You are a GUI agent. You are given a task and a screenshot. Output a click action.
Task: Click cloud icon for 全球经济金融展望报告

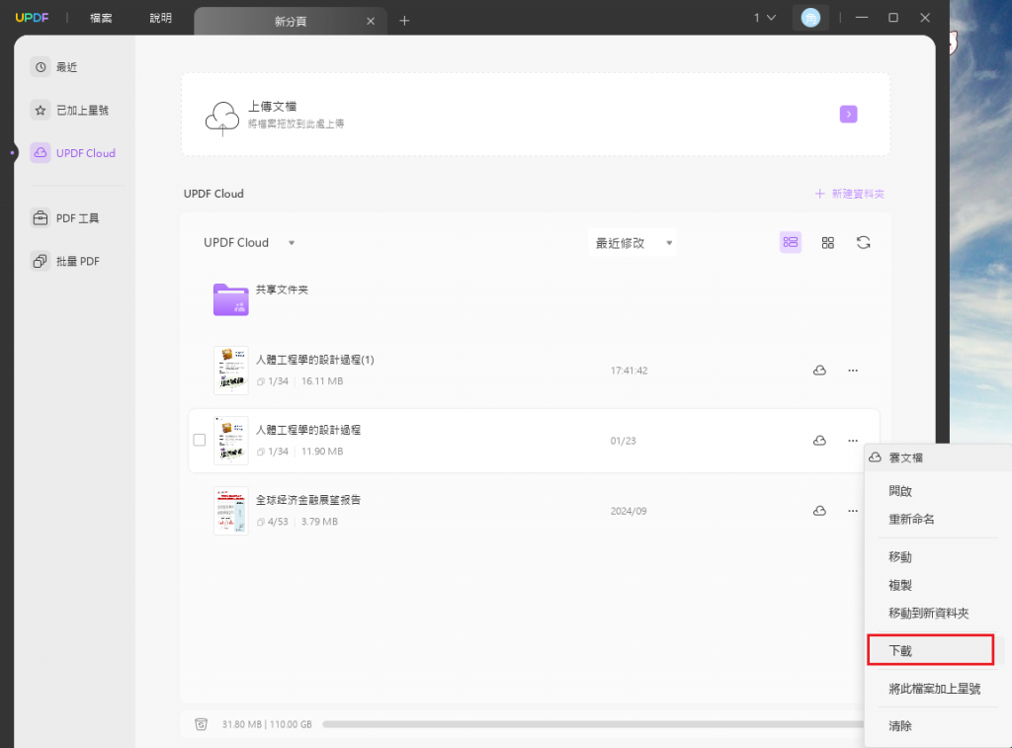[819, 511]
